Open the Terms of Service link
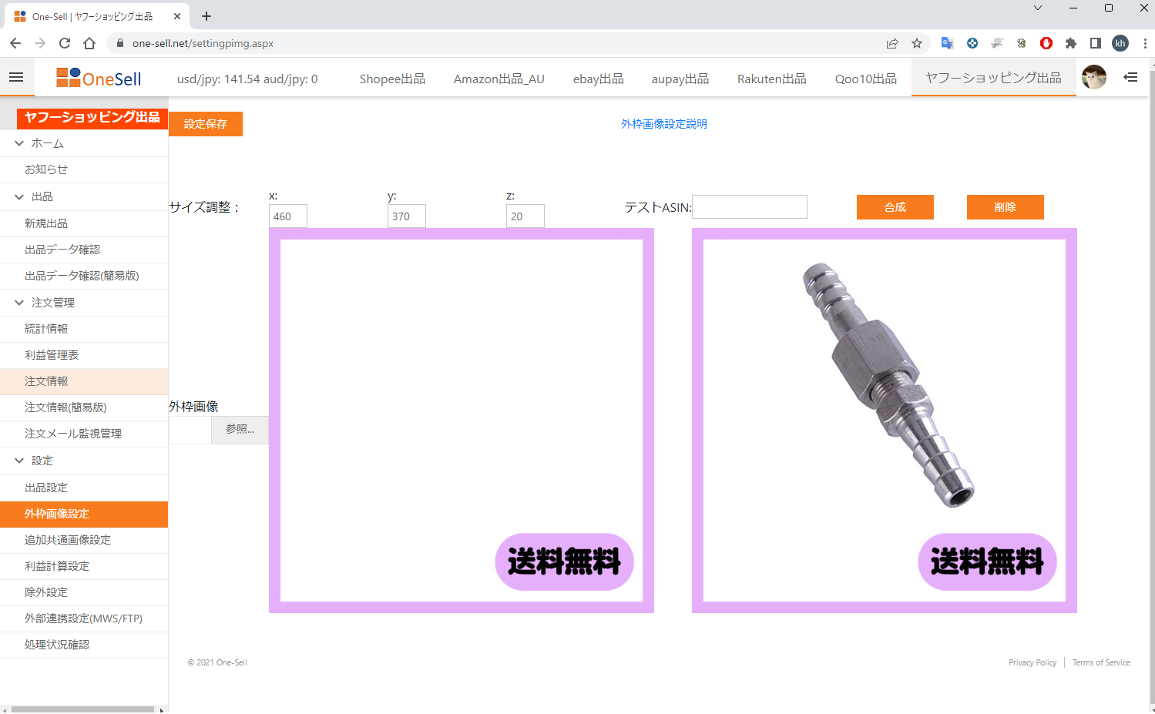The height and width of the screenshot is (714, 1155). [1100, 662]
